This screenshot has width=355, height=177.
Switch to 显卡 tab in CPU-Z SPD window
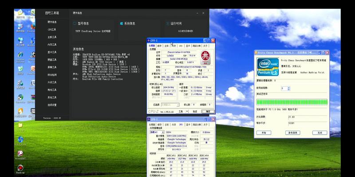188,125
